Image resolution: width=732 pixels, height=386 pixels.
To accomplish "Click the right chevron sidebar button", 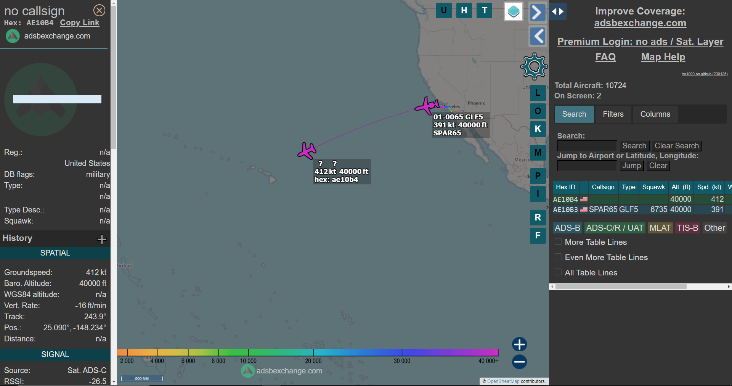I will point(538,12).
